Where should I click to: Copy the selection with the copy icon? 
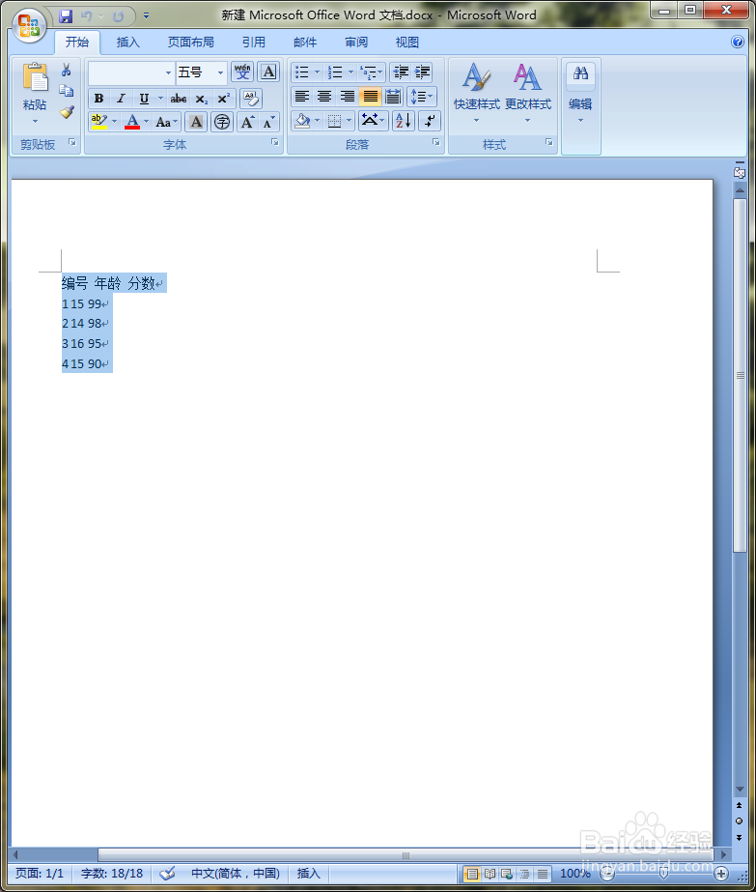click(x=67, y=91)
